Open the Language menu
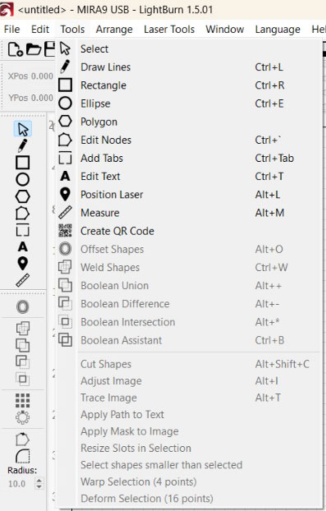 [x=278, y=30]
